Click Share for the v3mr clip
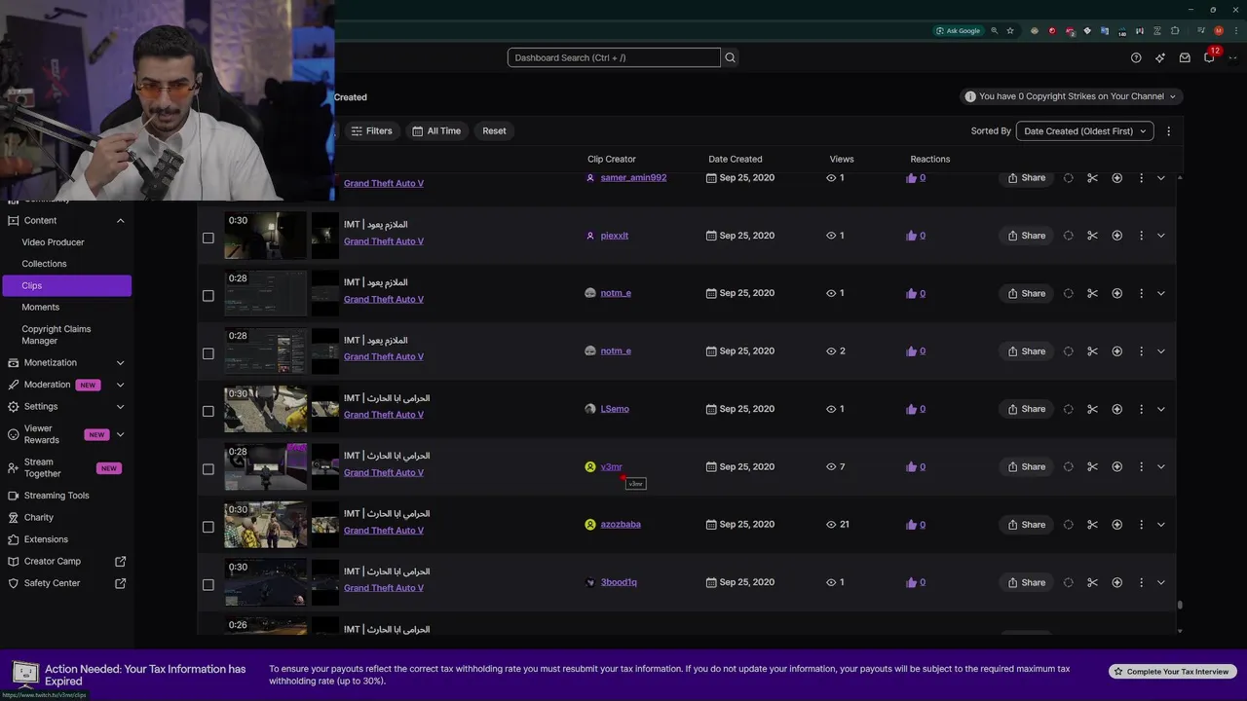1247x701 pixels. coord(1026,467)
